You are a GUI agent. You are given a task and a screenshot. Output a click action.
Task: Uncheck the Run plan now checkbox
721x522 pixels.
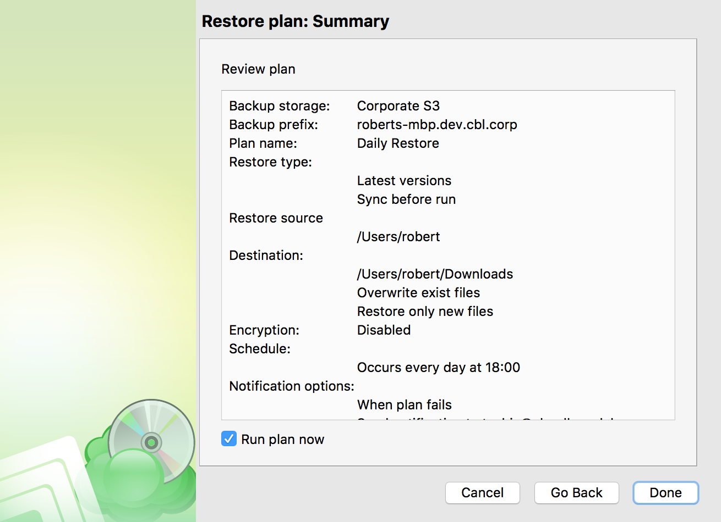point(229,438)
